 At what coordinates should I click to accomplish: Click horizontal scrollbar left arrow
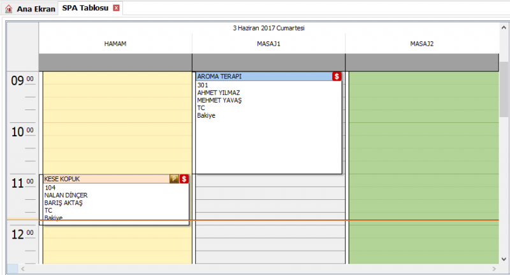23,269
